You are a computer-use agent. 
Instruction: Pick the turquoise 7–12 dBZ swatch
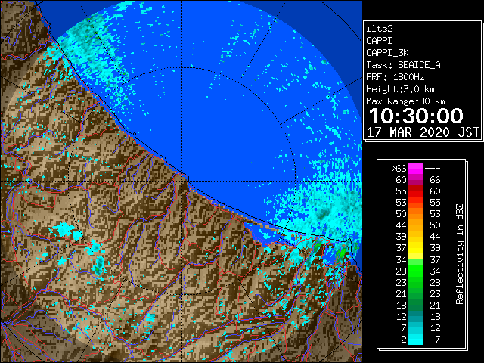[416, 327]
